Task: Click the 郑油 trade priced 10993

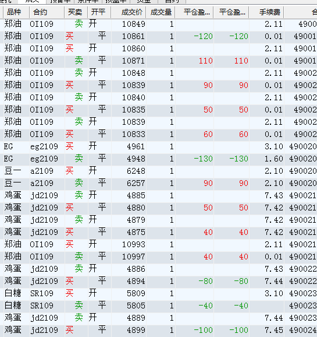Action: point(158,244)
